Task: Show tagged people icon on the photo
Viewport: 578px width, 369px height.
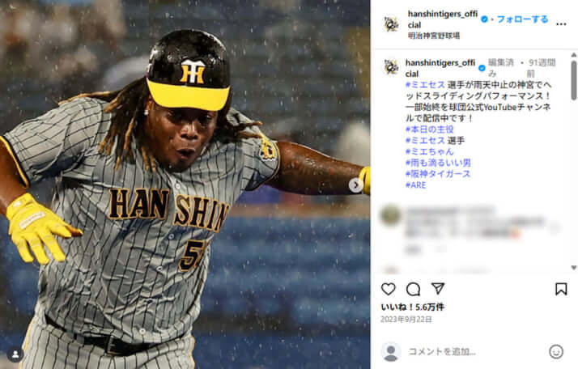Action: pyautogui.click(x=15, y=354)
